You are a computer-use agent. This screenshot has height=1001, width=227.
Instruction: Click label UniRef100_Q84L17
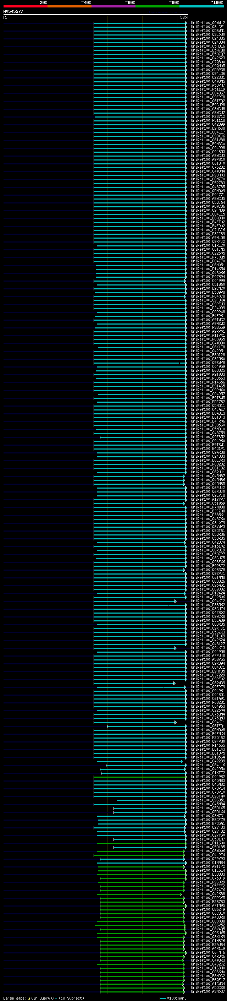208,132
